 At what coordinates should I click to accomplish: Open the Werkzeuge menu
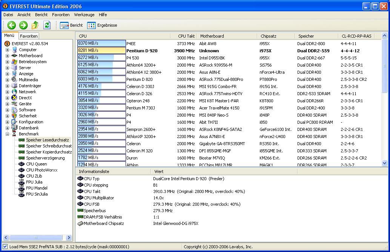click(x=84, y=15)
